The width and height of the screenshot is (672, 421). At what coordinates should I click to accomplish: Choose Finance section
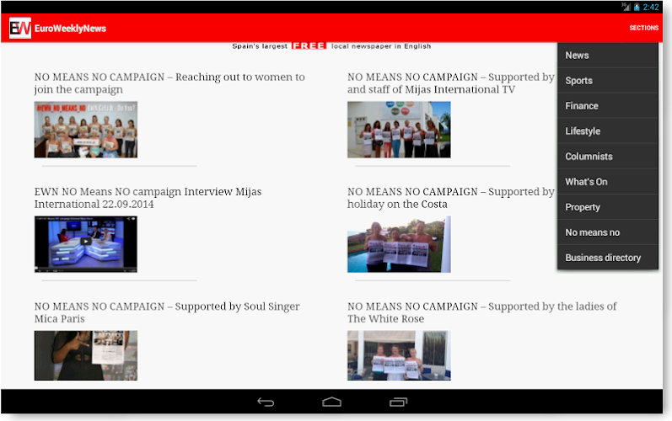[608, 106]
